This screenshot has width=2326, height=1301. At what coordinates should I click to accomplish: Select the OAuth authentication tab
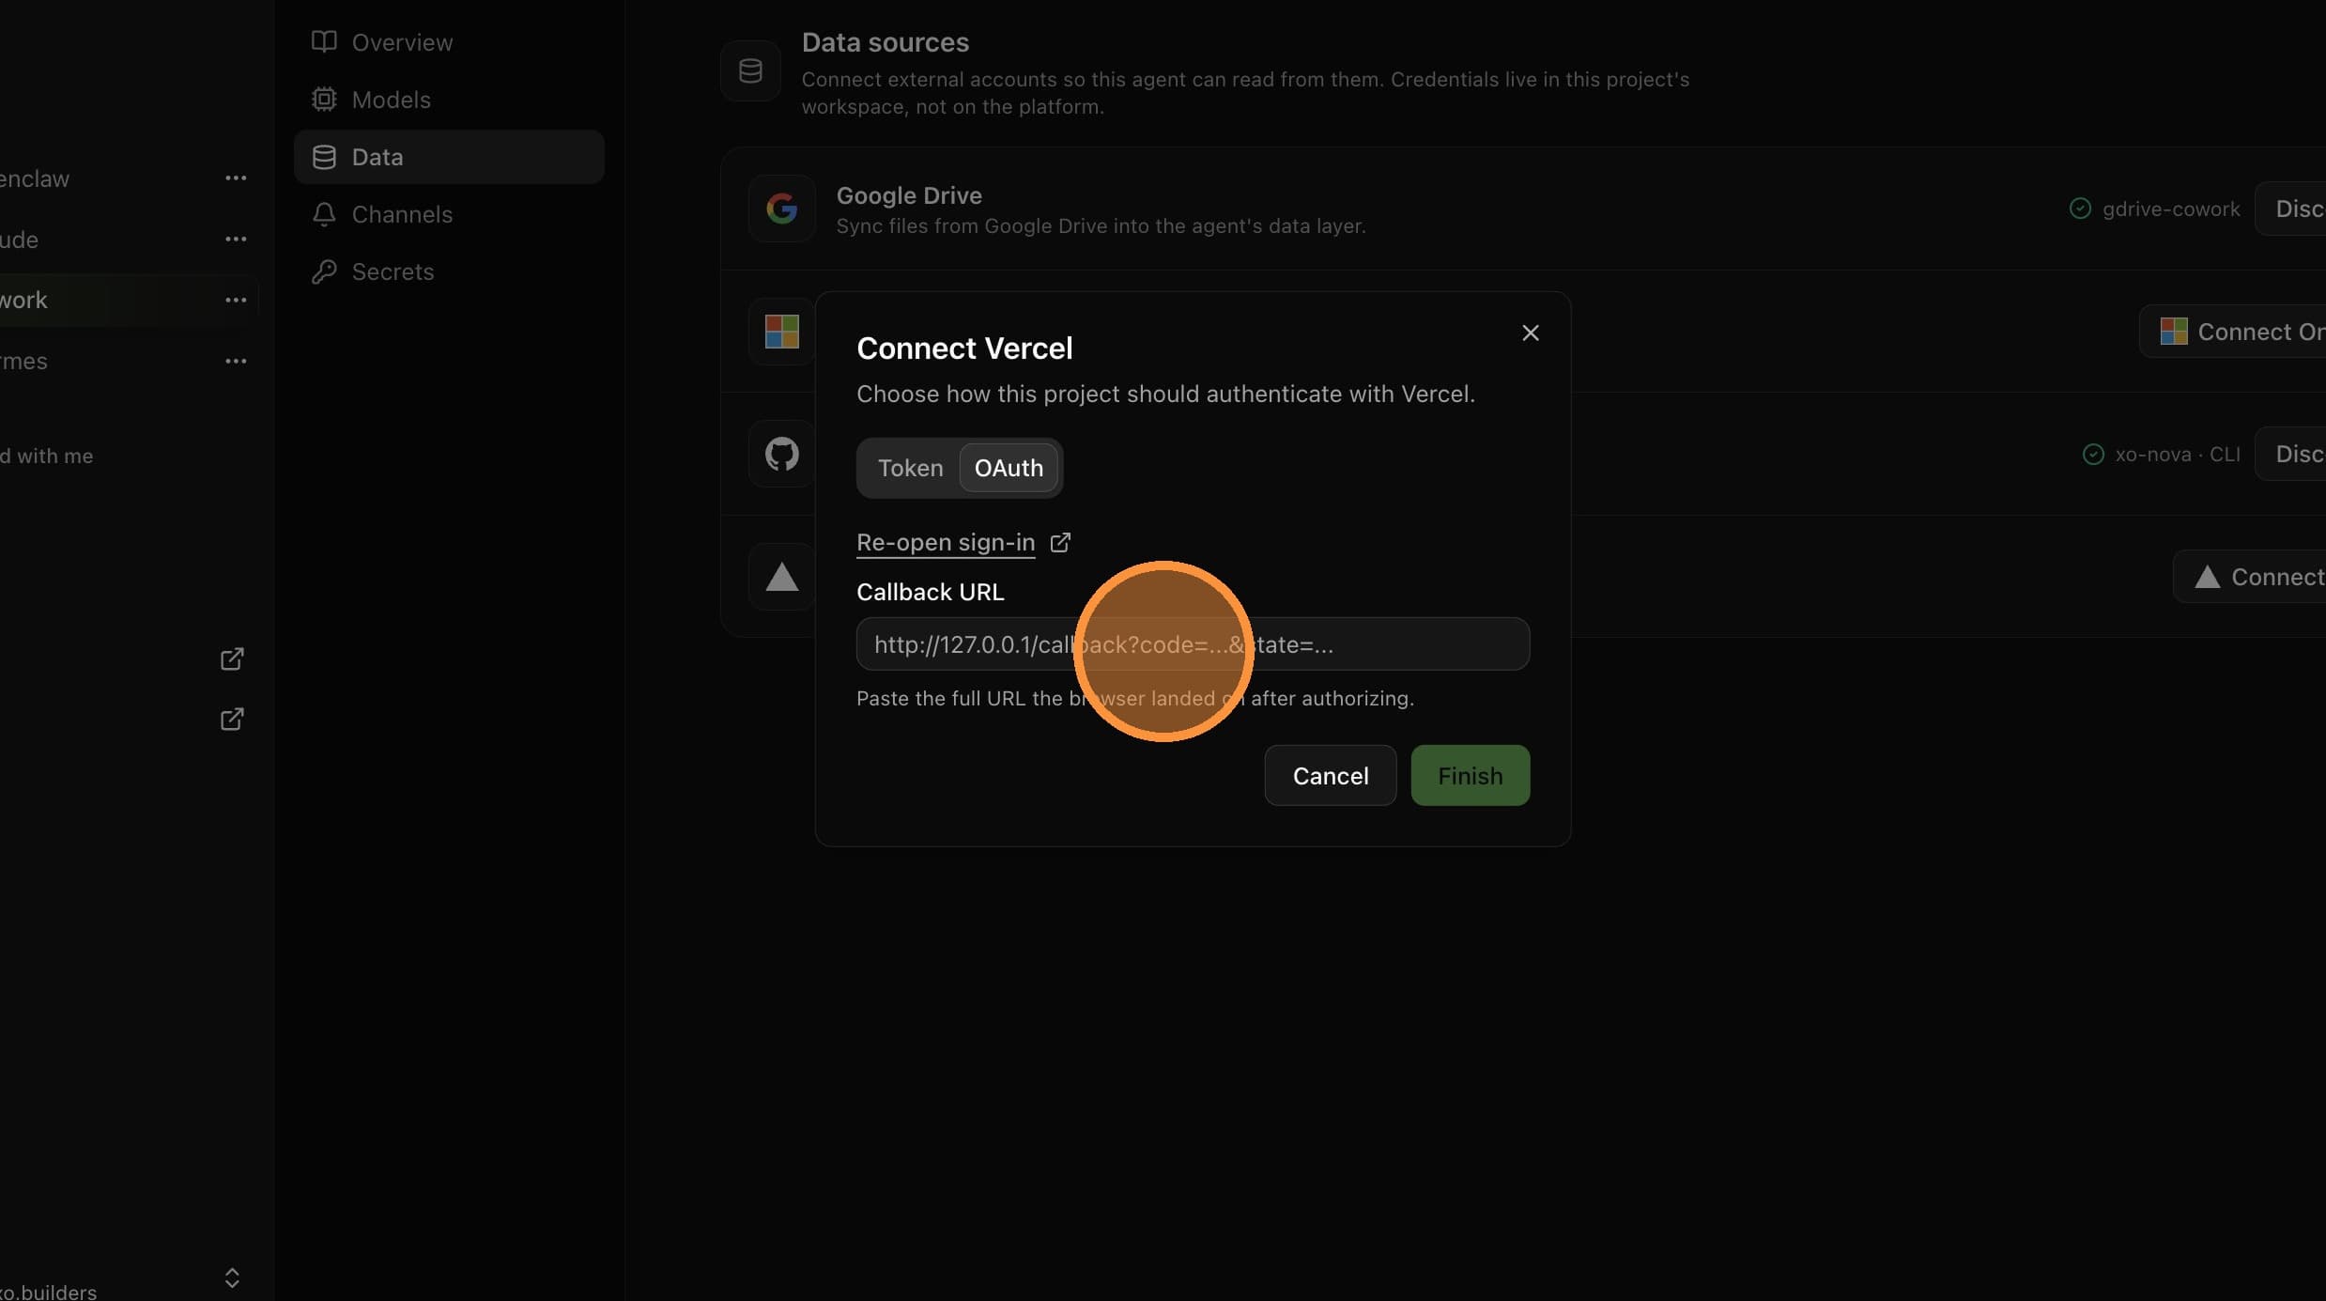coord(1009,468)
